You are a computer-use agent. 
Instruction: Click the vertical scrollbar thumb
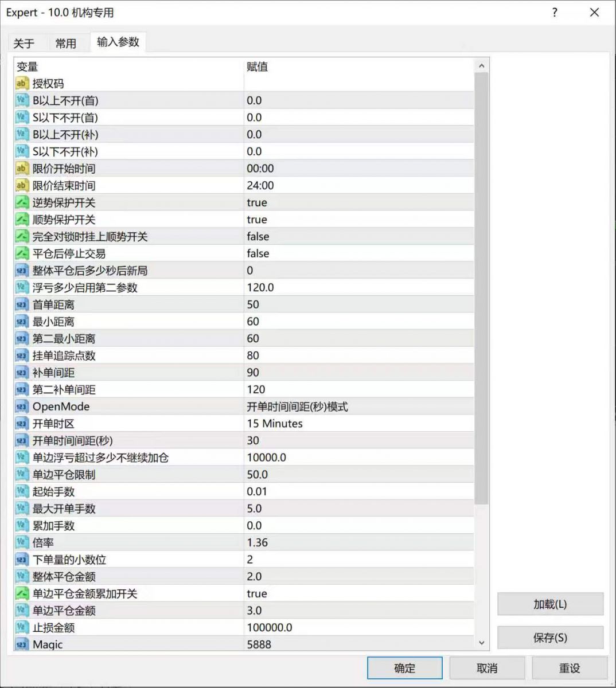tap(482, 288)
